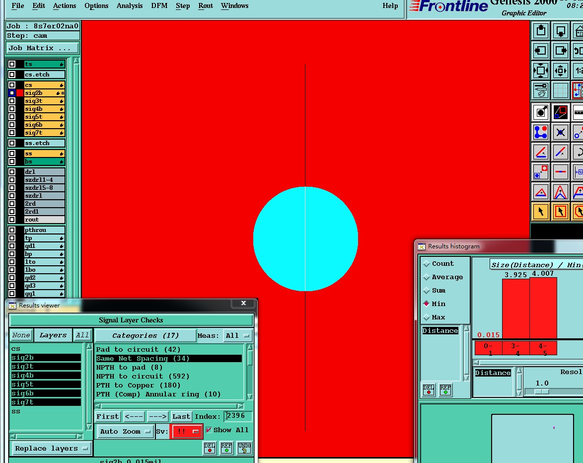This screenshot has width=583, height=463.
Task: Open the Sv severity dropdown
Action: point(186,431)
